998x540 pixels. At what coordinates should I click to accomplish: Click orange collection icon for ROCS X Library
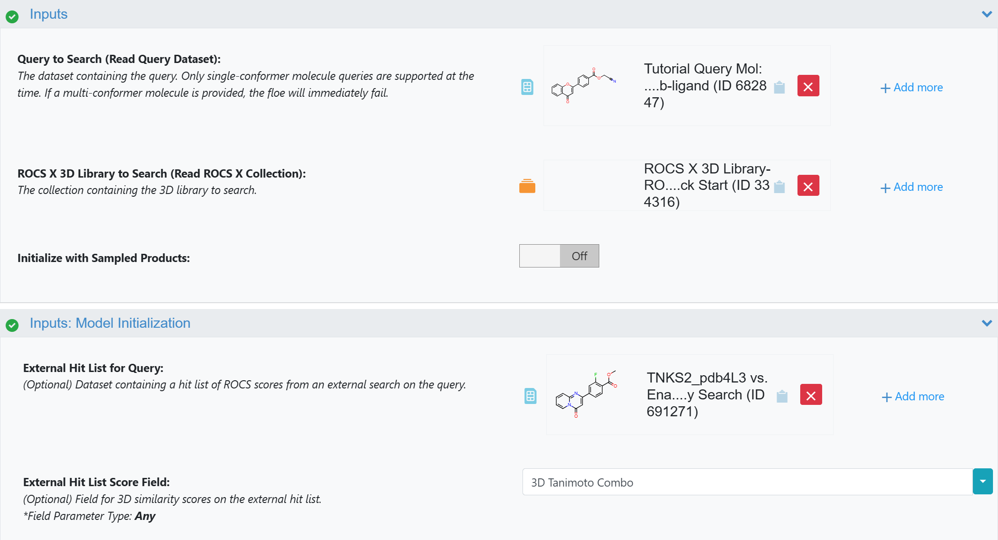(527, 186)
